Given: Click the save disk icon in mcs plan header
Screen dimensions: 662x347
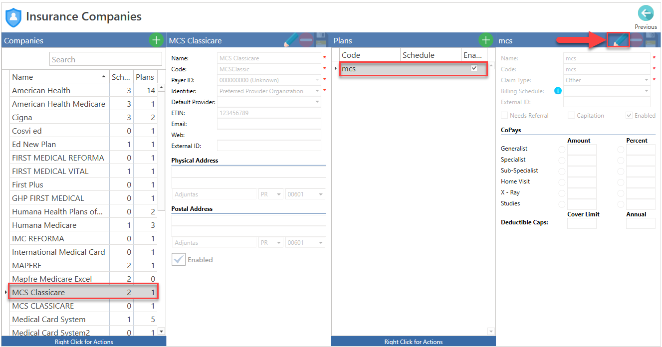Looking at the screenshot, I should coord(650,40).
